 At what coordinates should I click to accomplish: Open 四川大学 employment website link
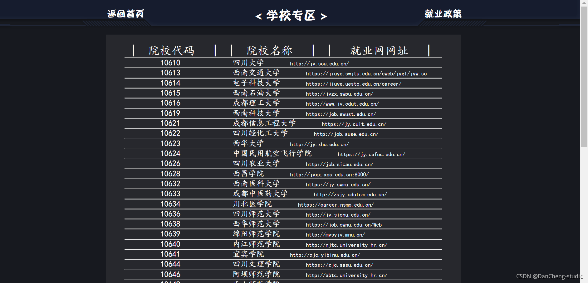click(319, 64)
